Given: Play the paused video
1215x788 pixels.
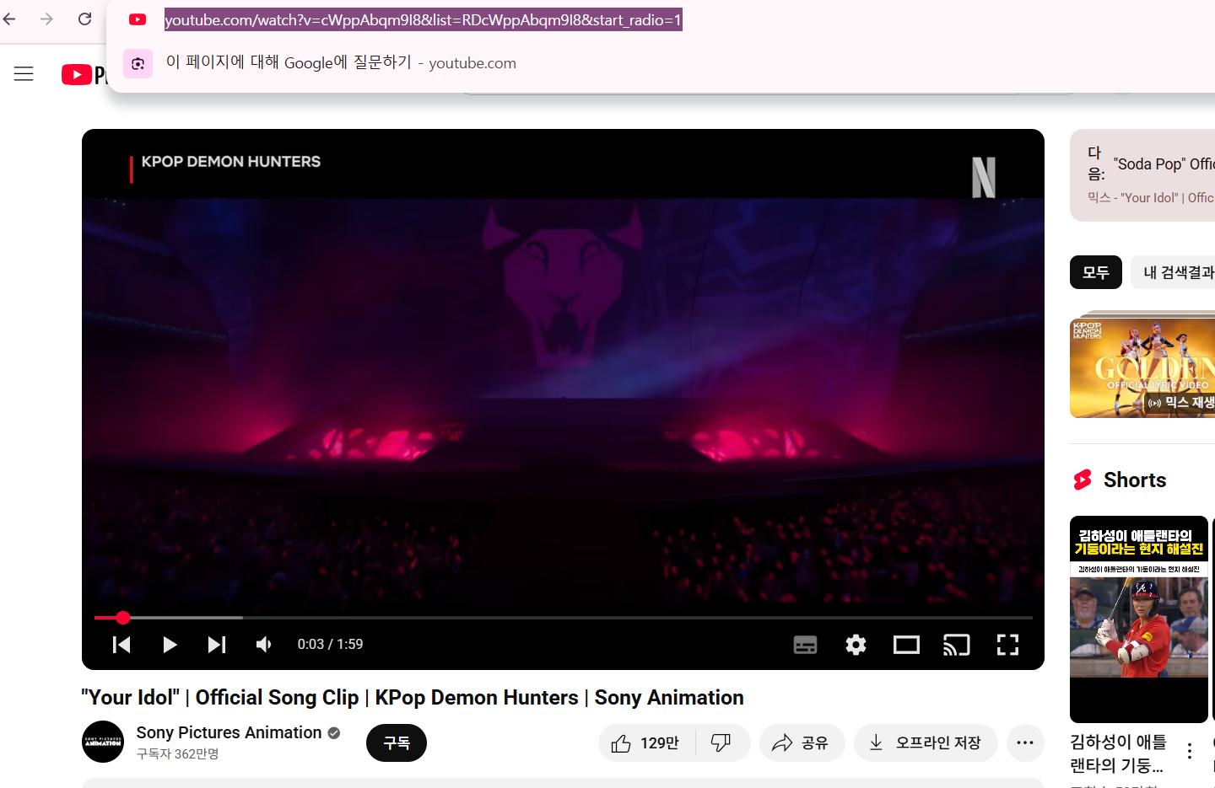Looking at the screenshot, I should point(170,645).
